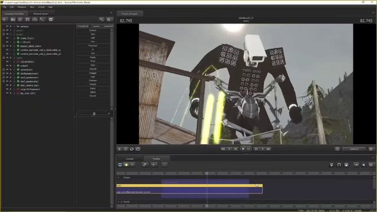Switch to the Timeline tab
The height and width of the screenshot is (212, 377).
pos(156,158)
